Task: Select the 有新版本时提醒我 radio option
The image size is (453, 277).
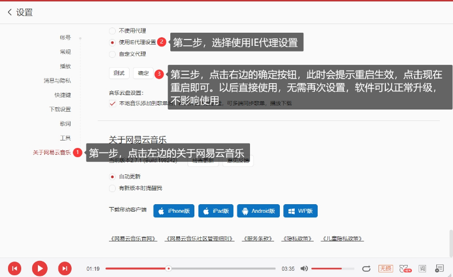Action: 112,188
